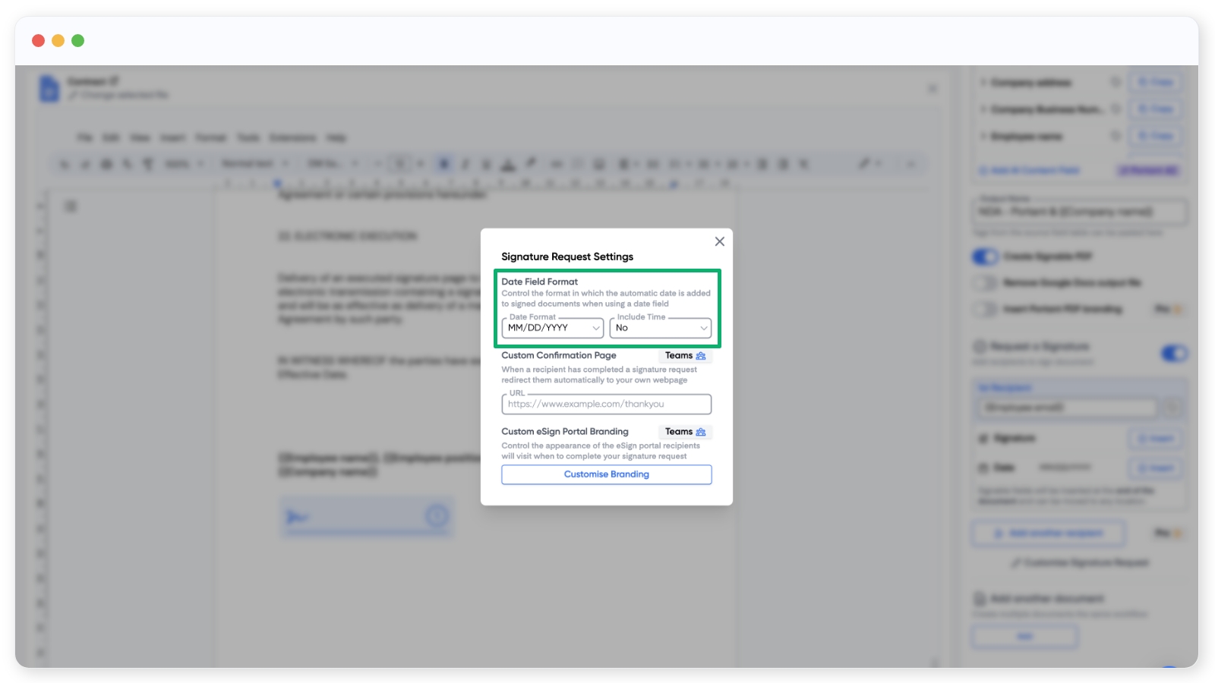Click the confirmation page URL input field

[x=606, y=404]
